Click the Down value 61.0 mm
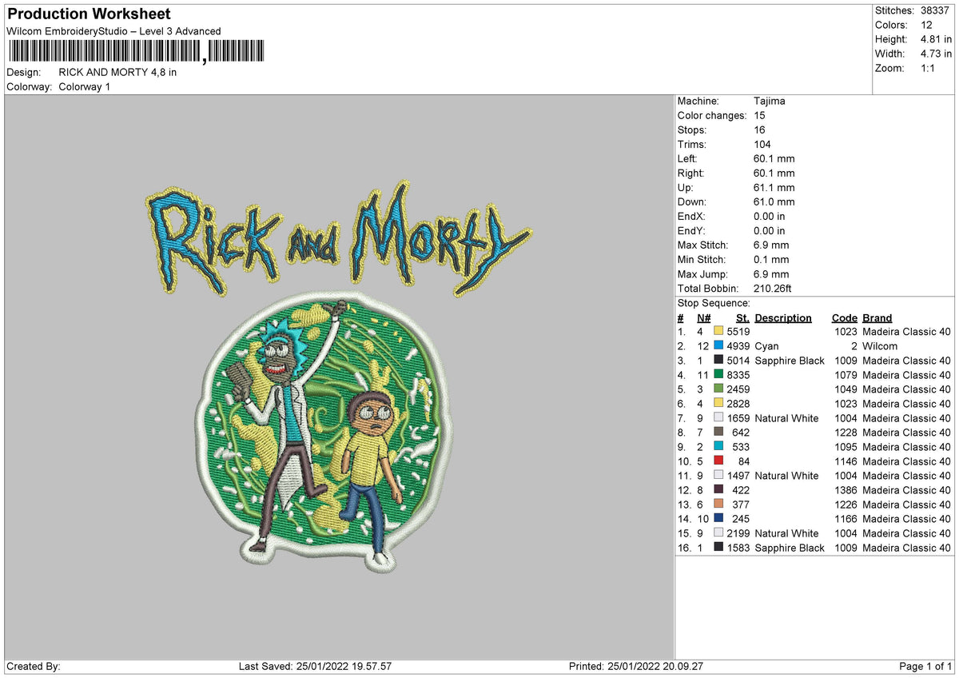The width and height of the screenshot is (959, 678). coord(774,201)
